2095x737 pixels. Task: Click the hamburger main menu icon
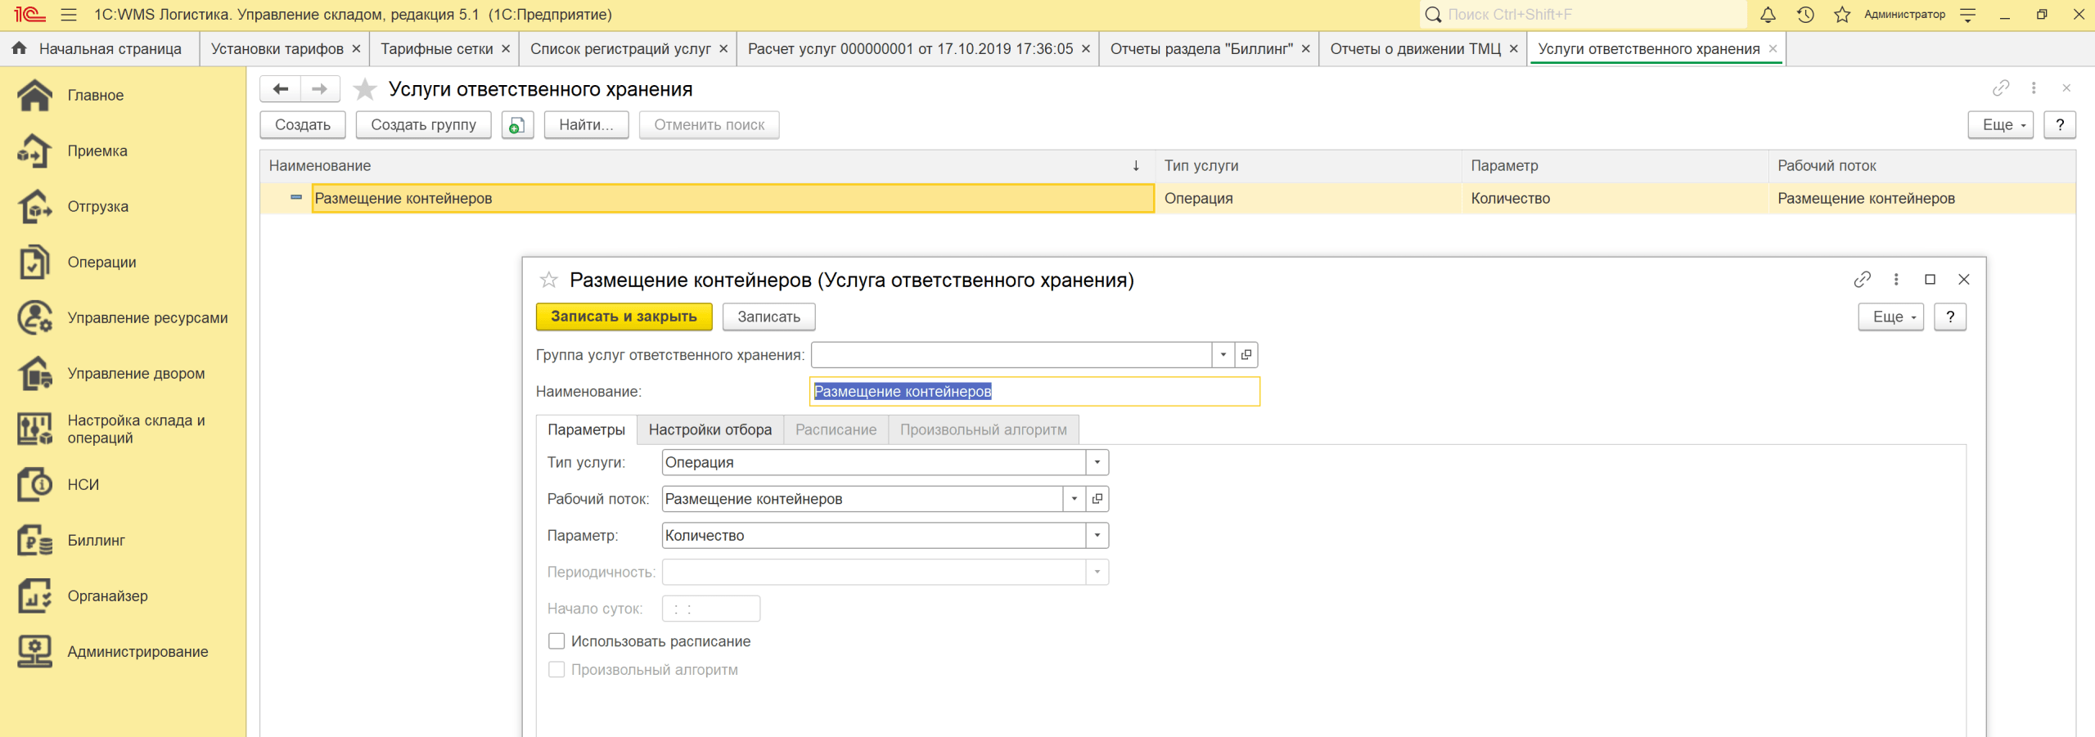pyautogui.click(x=69, y=15)
